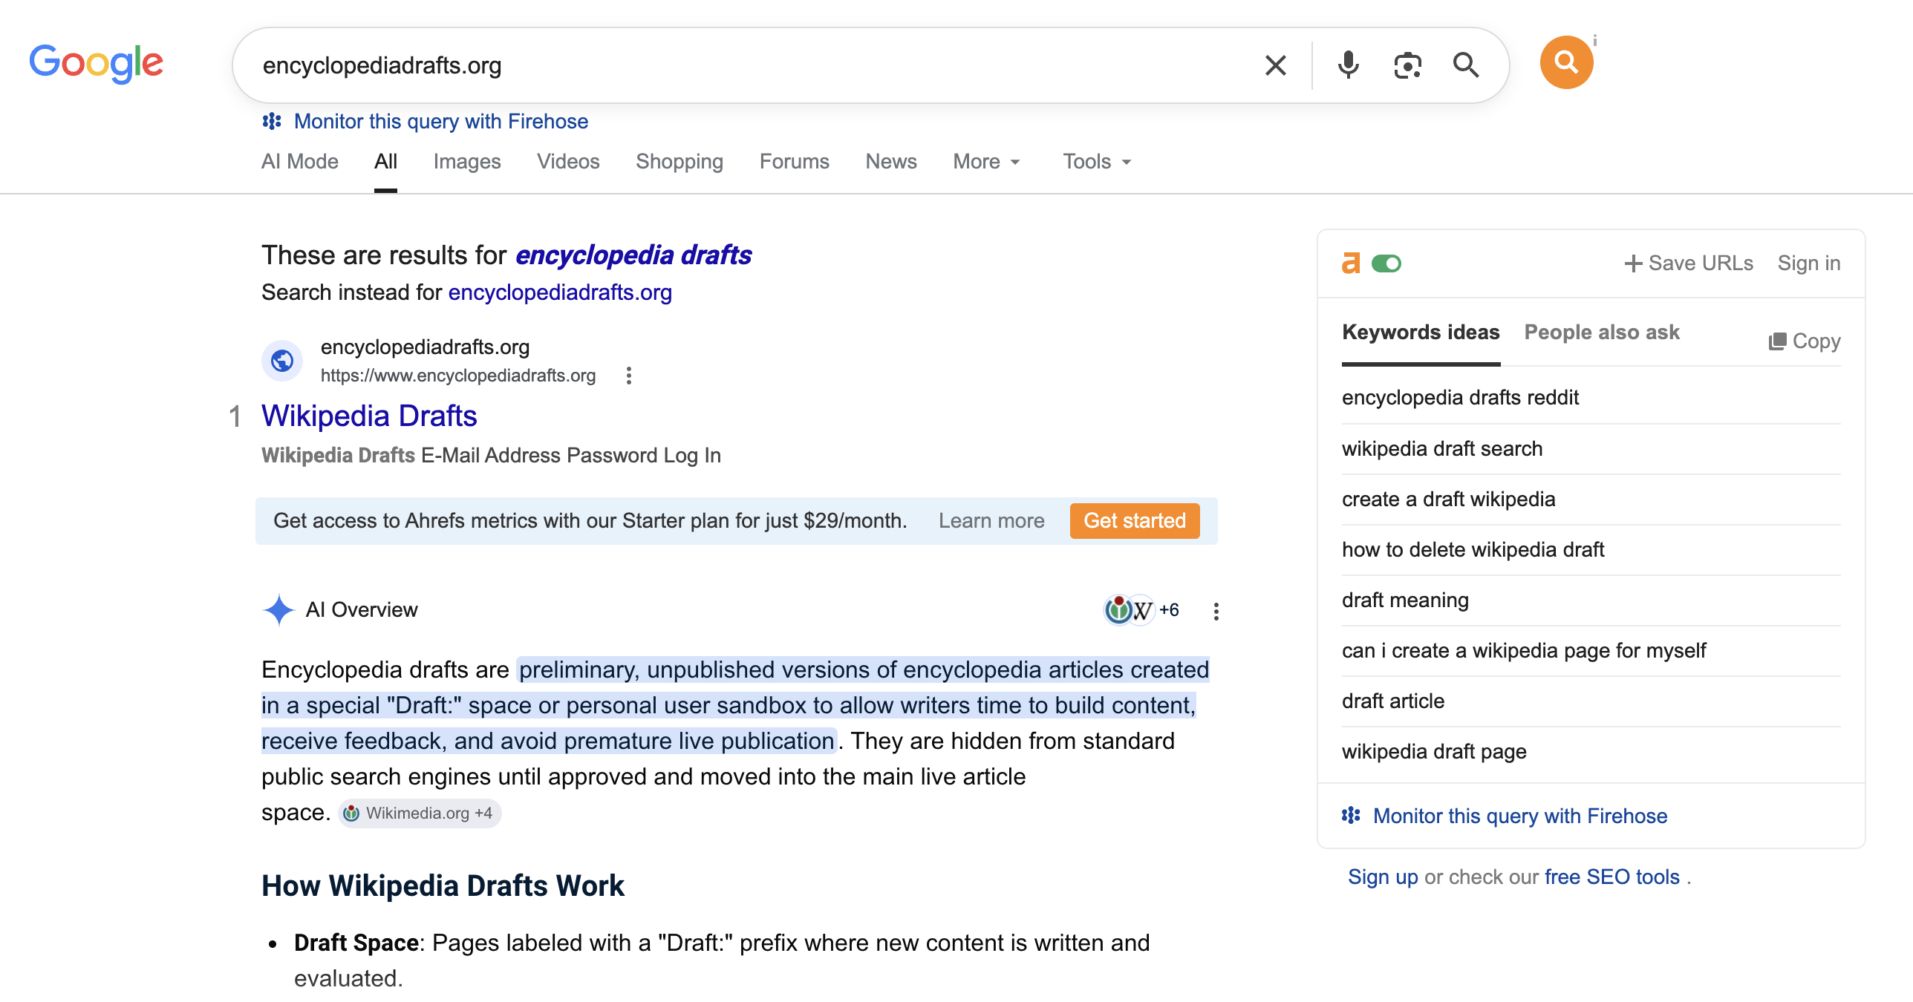Click the search query input field

tap(750, 65)
